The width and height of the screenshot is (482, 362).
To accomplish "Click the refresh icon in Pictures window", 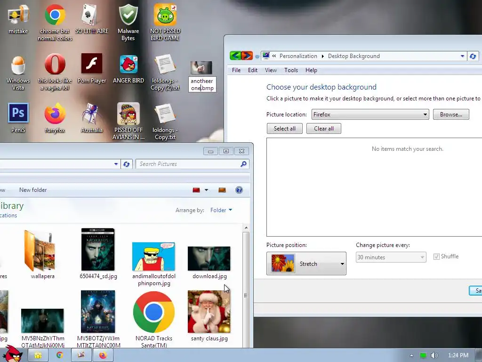I will 126,164.
